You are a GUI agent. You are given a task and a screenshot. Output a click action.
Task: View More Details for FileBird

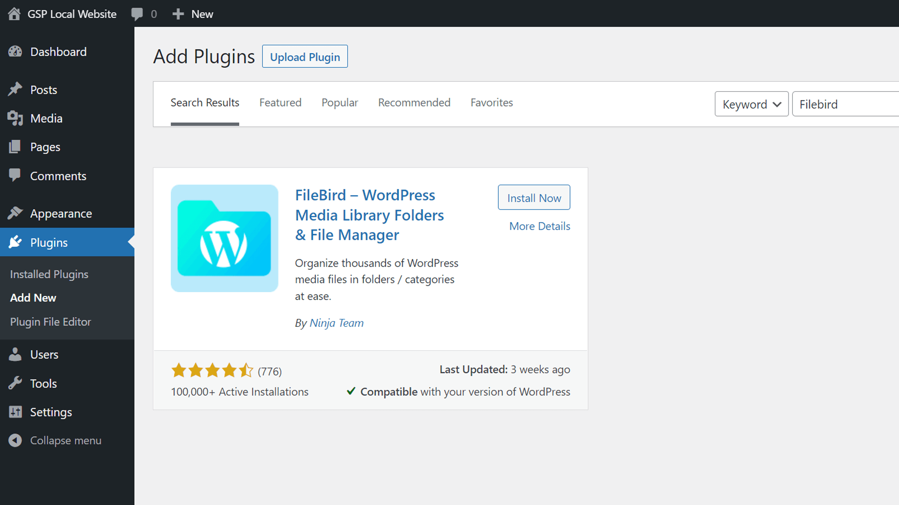coord(539,226)
